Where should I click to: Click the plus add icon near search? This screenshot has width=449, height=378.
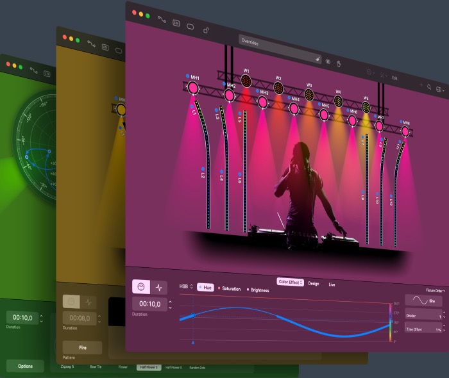click(x=421, y=85)
